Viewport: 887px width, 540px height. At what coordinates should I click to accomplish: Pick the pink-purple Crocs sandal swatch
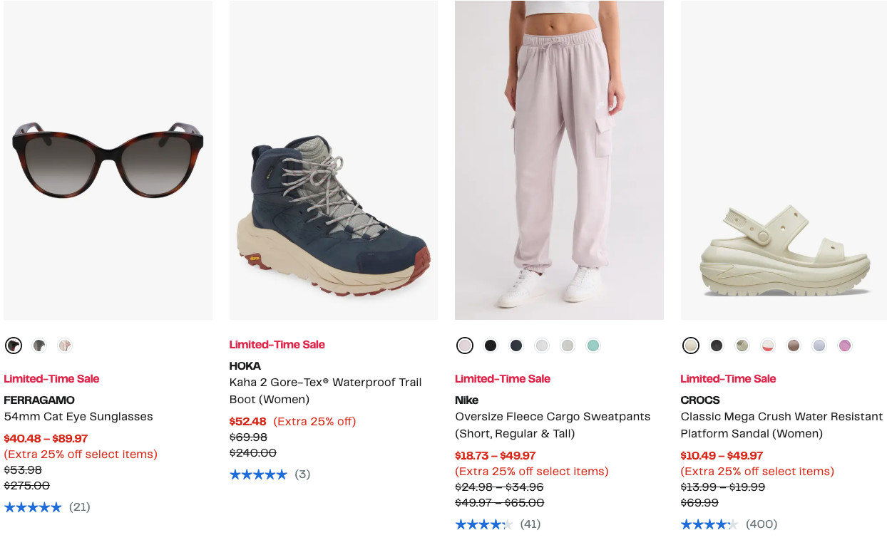(x=845, y=346)
